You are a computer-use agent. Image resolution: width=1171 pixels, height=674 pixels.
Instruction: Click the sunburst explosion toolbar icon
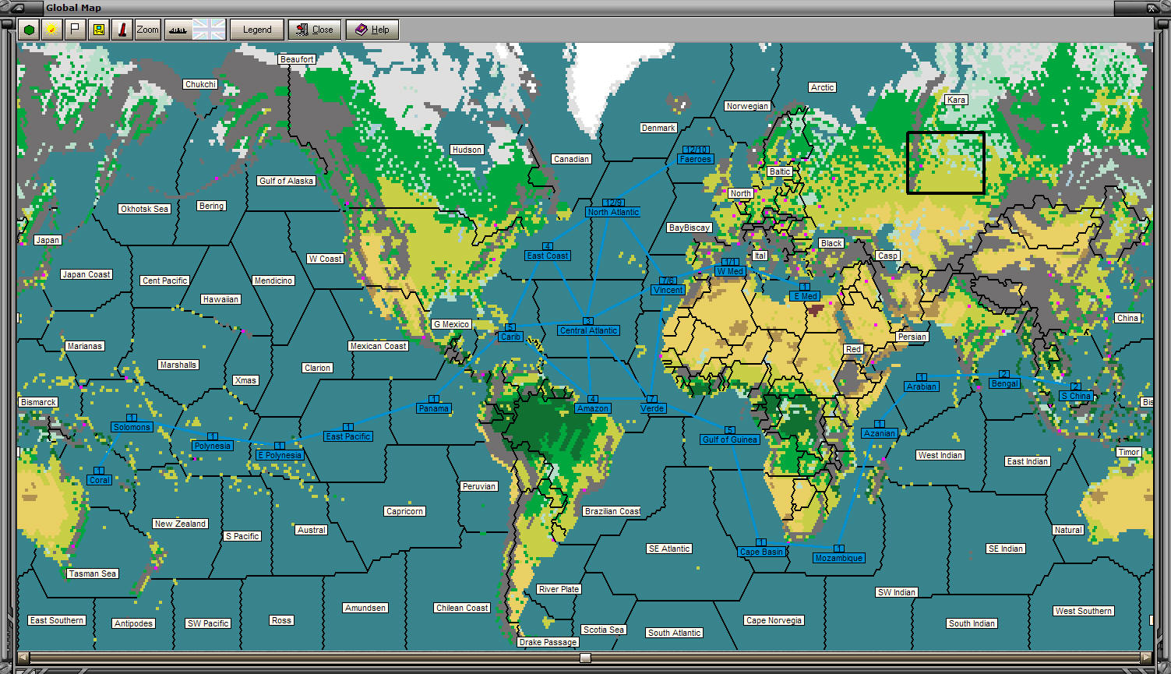point(51,29)
